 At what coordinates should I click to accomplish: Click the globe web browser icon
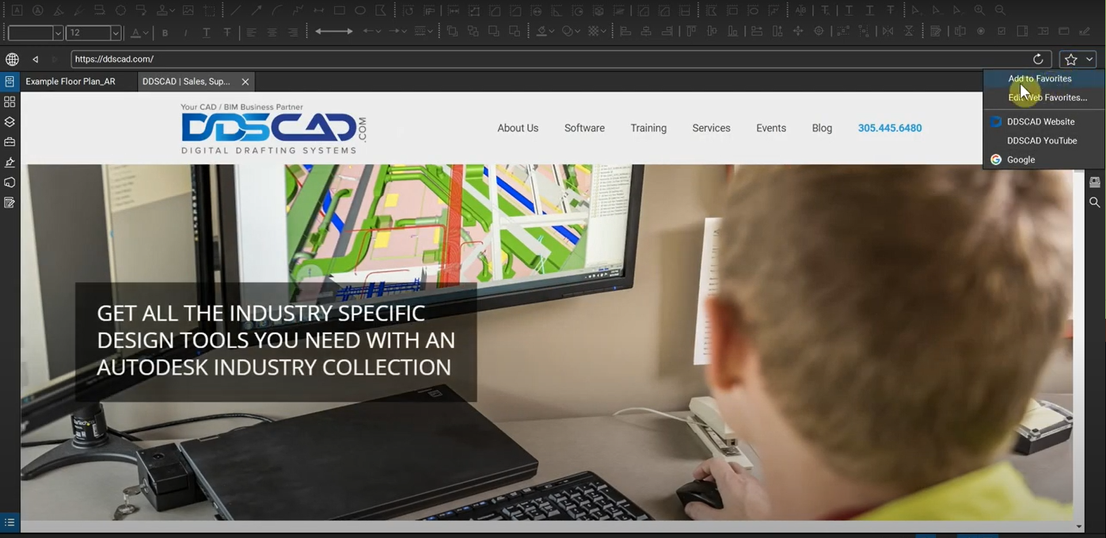pyautogui.click(x=12, y=59)
